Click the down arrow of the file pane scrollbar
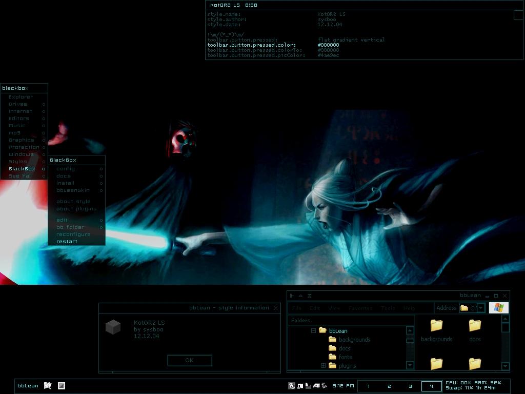 click(505, 366)
